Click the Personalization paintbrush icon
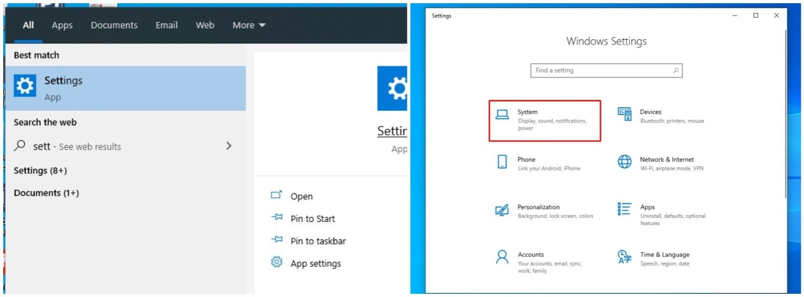 coord(502,210)
